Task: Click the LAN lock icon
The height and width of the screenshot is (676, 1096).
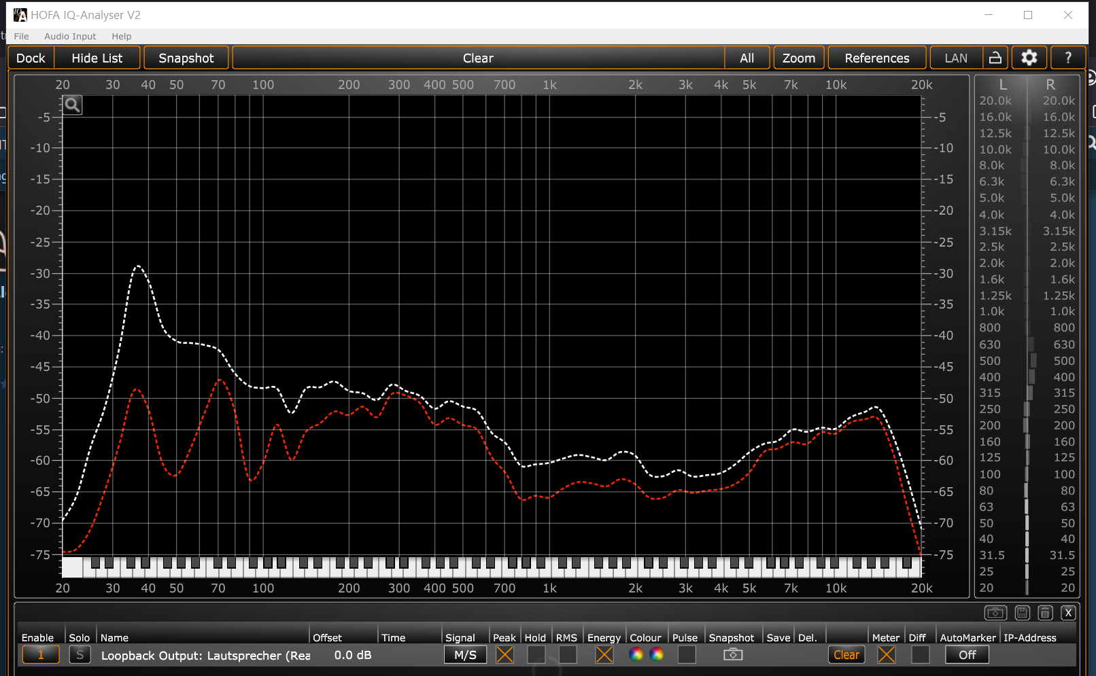Action: (x=995, y=58)
